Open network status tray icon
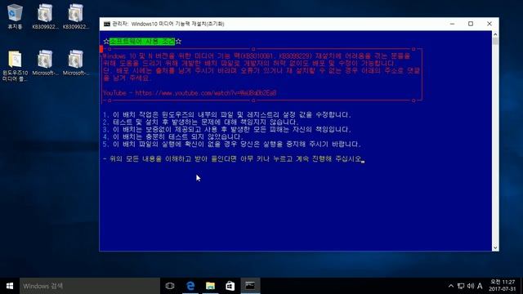Image resolution: width=523 pixels, height=294 pixels. (461, 286)
